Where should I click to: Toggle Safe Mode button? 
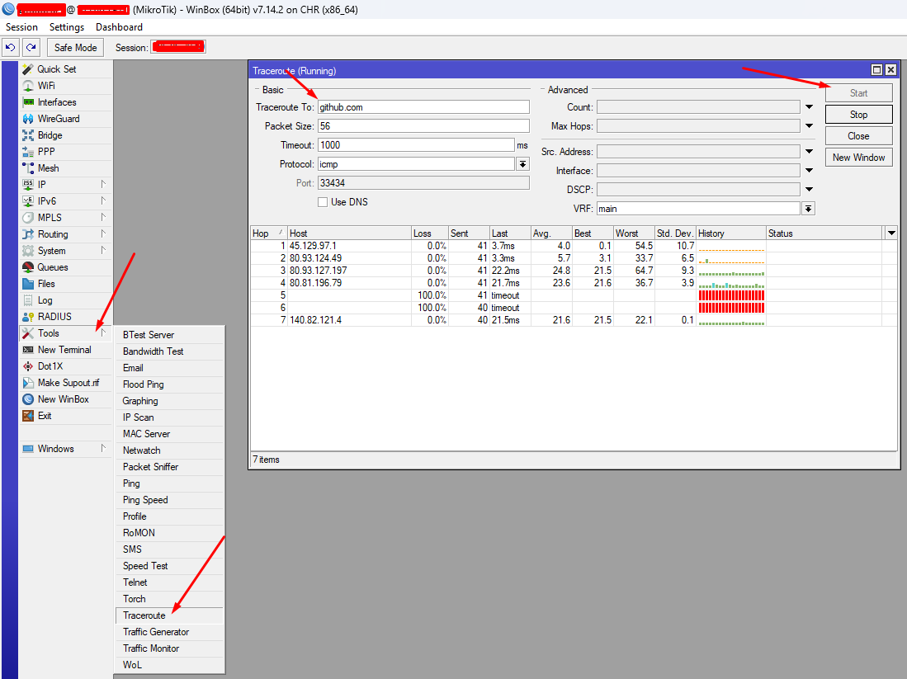(x=75, y=47)
